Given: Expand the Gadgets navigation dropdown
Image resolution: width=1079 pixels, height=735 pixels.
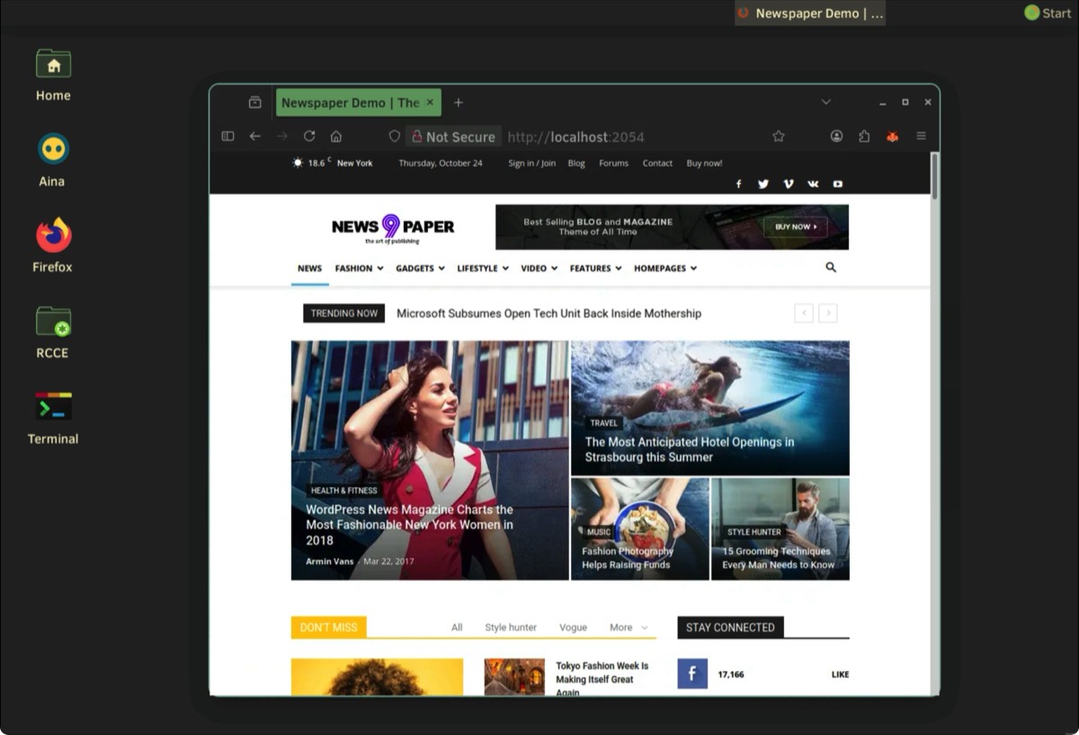Looking at the screenshot, I should pyautogui.click(x=420, y=269).
